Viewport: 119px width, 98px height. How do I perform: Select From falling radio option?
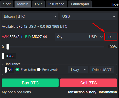17,70
